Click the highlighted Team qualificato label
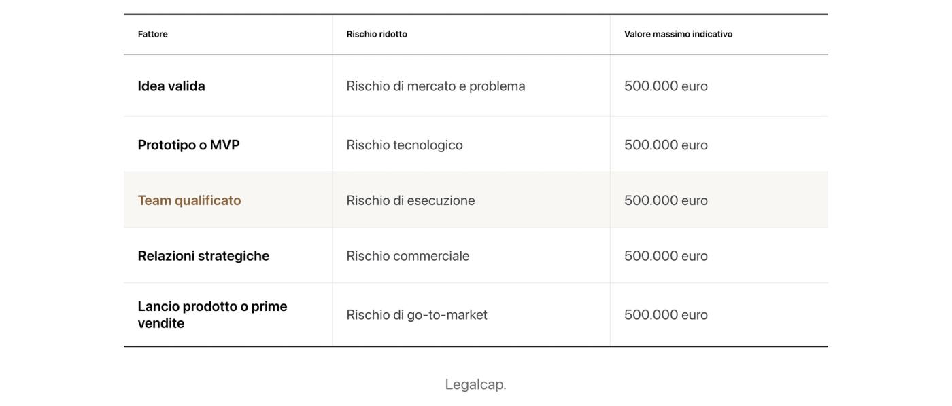This screenshot has height=406, width=952. pyautogui.click(x=189, y=200)
